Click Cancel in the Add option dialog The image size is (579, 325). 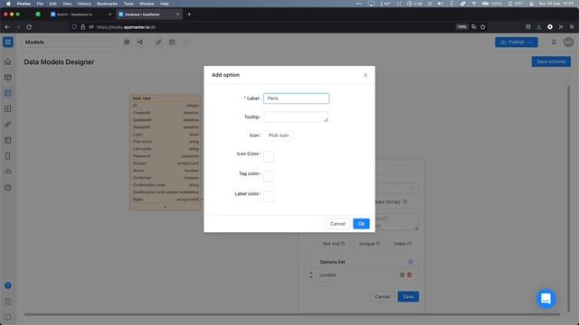337,224
